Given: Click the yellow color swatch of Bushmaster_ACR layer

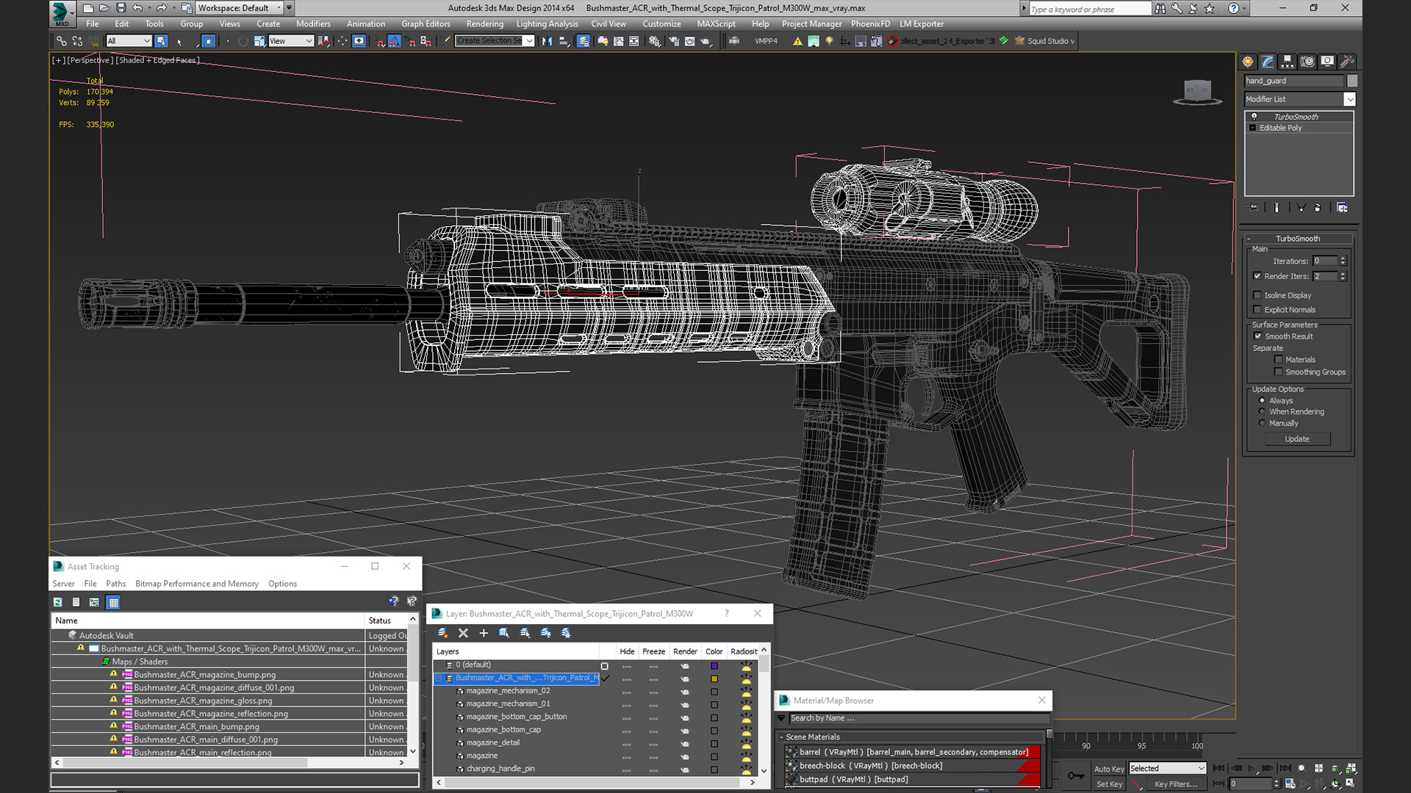Looking at the screenshot, I should click(x=714, y=679).
